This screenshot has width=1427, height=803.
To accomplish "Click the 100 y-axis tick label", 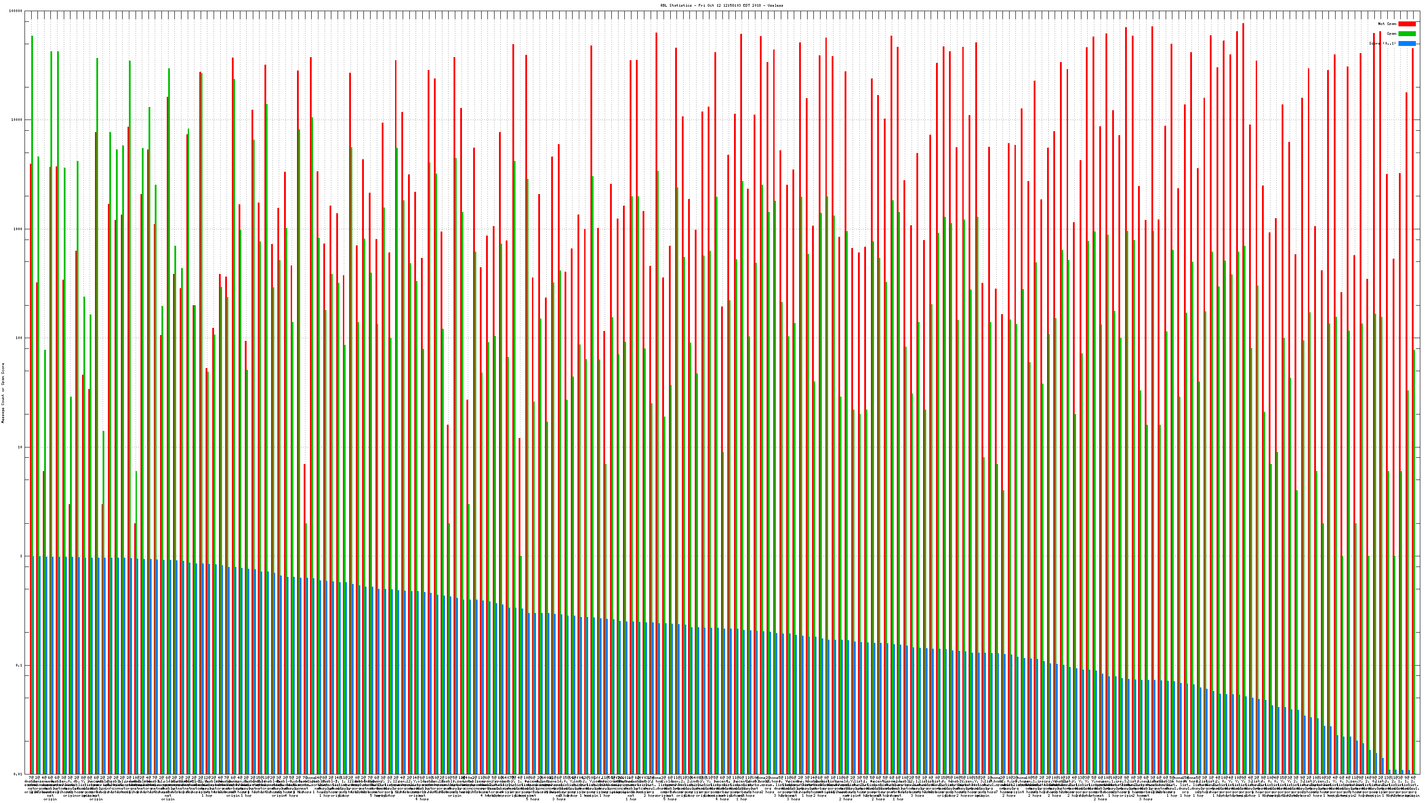I will coord(19,338).
